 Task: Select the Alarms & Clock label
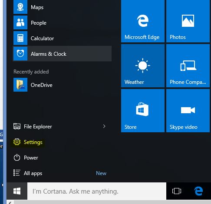pyautogui.click(x=49, y=54)
